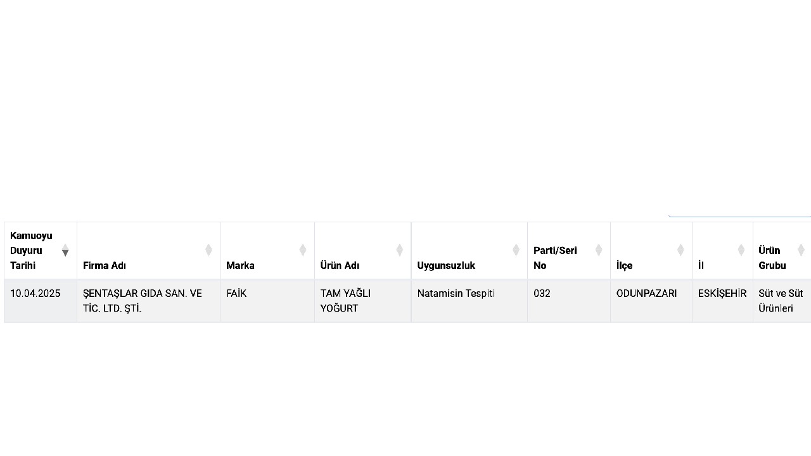Click İl column sort arrows
811x456 pixels.
coord(741,250)
